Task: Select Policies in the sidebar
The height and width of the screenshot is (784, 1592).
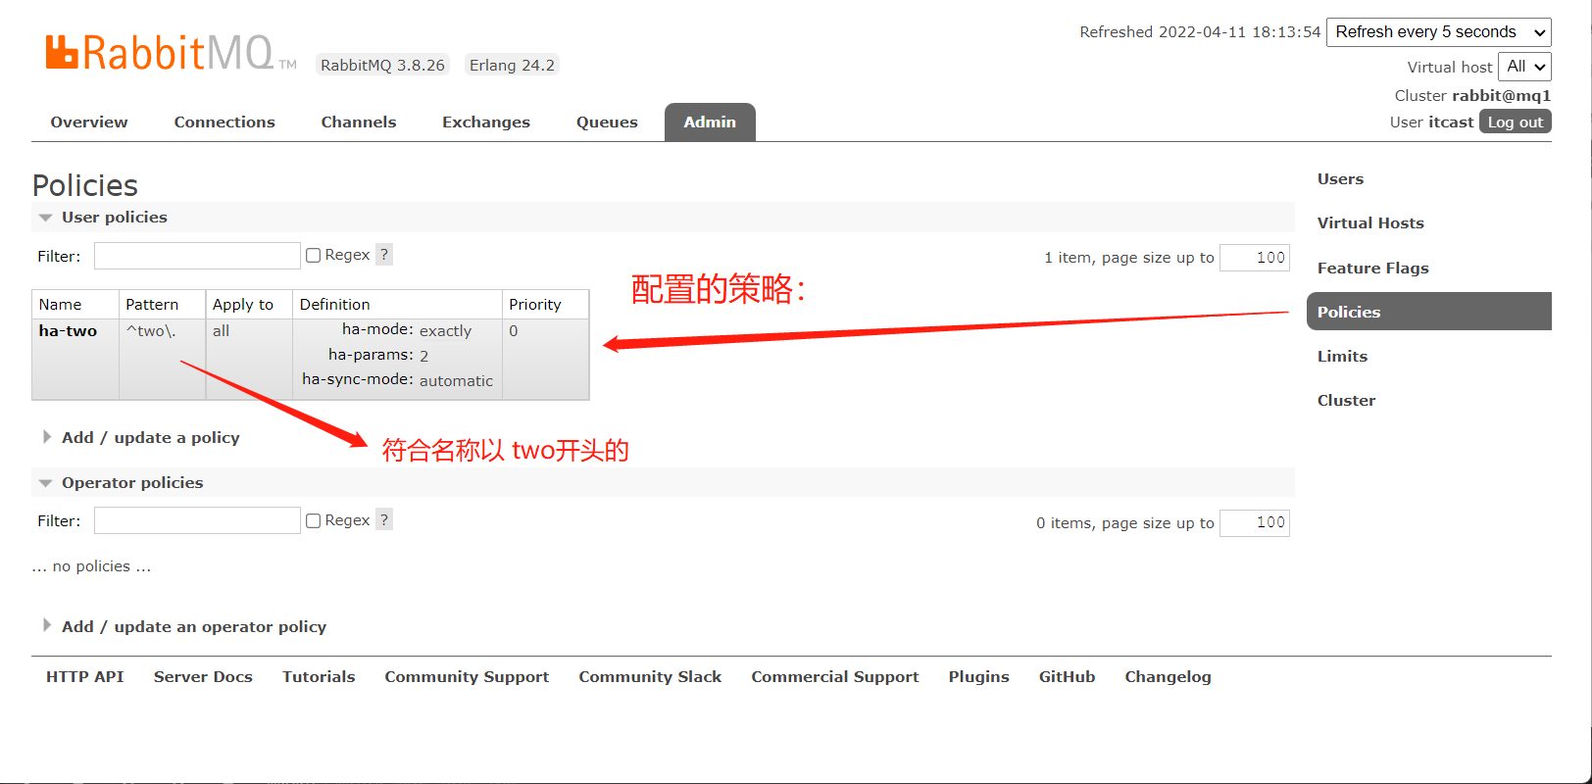Action: [x=1429, y=312]
